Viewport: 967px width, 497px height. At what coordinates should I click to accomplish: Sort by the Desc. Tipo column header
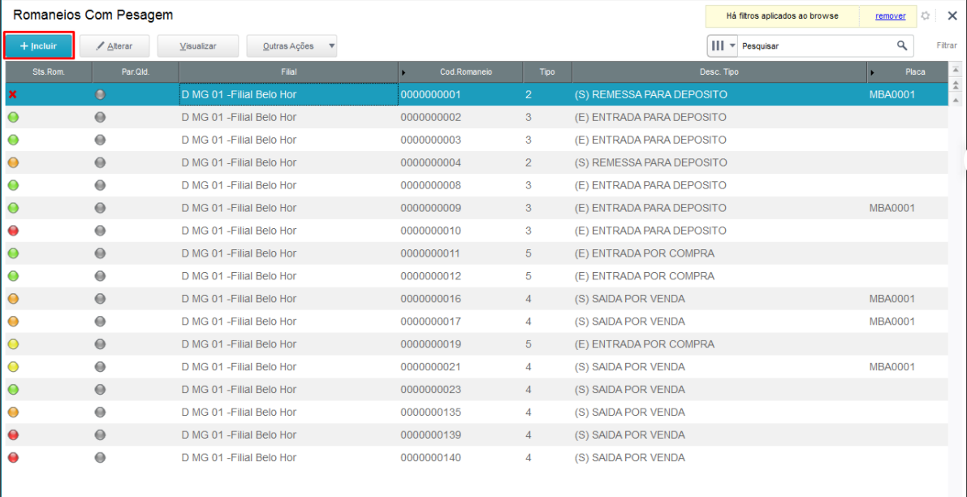point(719,72)
